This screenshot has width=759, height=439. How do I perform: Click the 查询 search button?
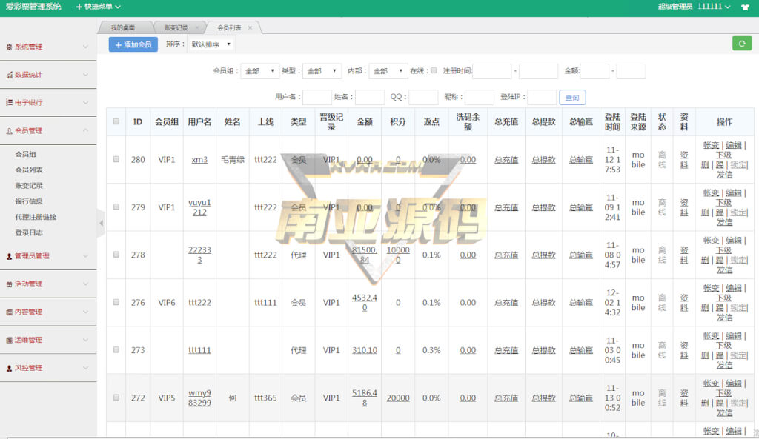(572, 98)
